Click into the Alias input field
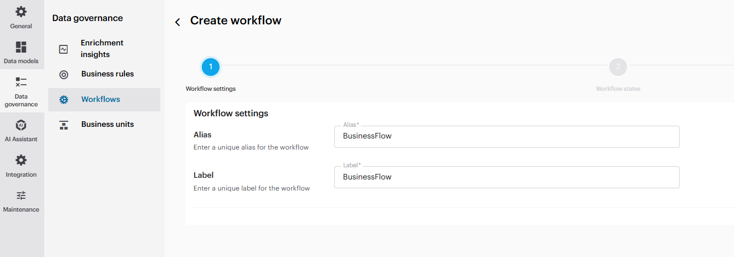Viewport: 734px width, 257px height. pyautogui.click(x=506, y=136)
